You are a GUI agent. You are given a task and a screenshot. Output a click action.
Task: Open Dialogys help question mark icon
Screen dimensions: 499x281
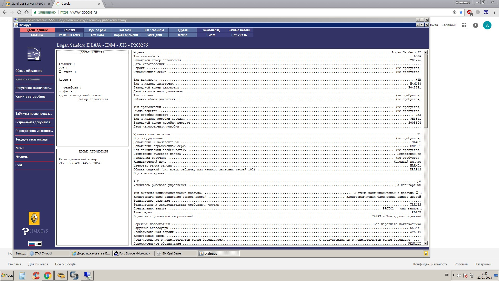[25, 231]
